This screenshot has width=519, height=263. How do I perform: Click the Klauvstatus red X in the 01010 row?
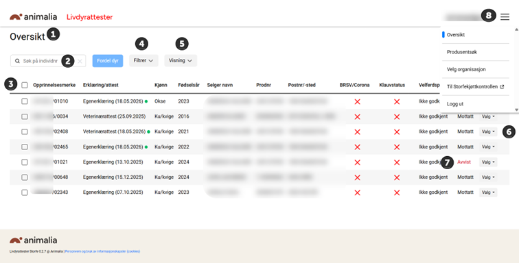click(x=397, y=102)
